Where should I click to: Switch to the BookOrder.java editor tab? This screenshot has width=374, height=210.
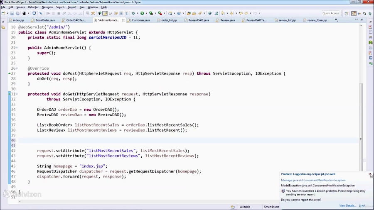[43, 20]
